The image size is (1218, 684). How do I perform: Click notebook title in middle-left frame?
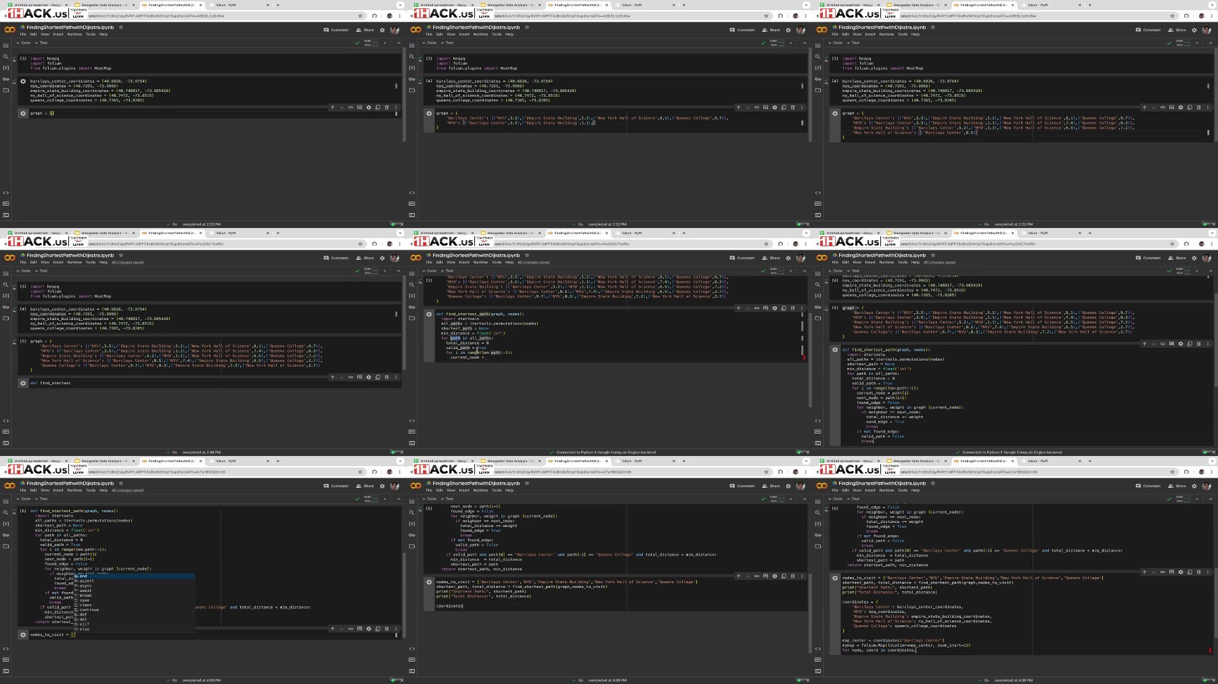(70, 255)
